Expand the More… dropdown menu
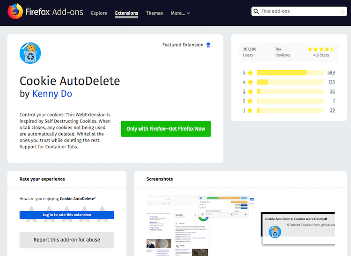The image size is (351, 256). point(181,13)
